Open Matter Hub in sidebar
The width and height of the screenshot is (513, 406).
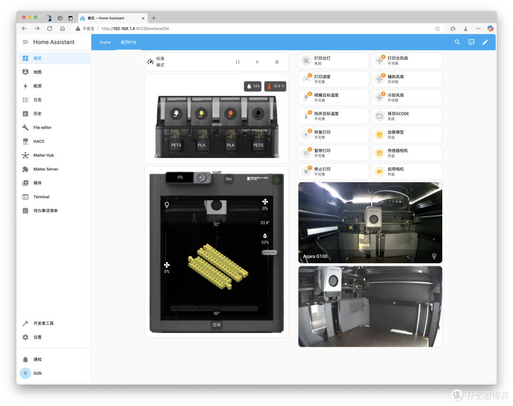[x=54, y=155]
